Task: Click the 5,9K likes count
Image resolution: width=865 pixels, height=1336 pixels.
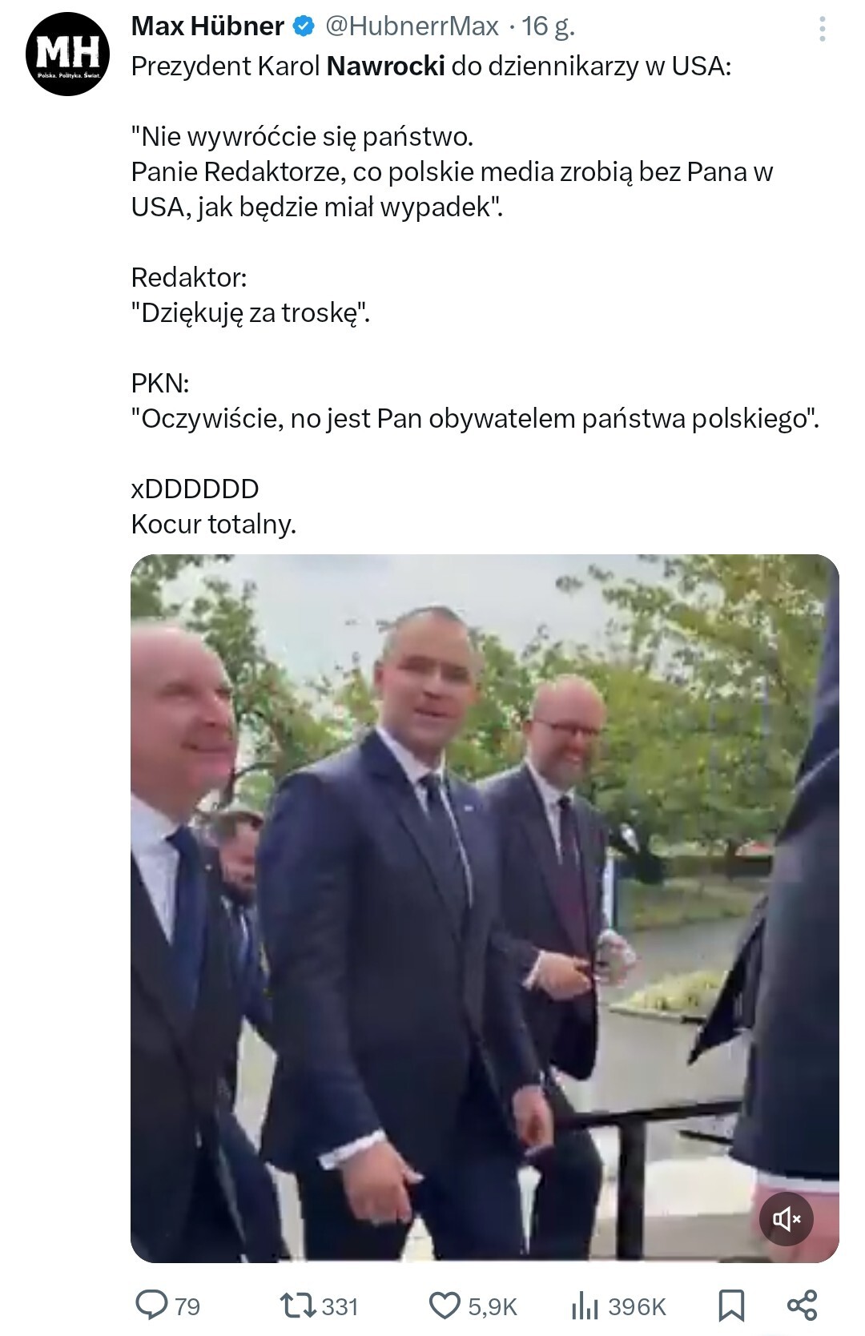Action: coord(493,1307)
